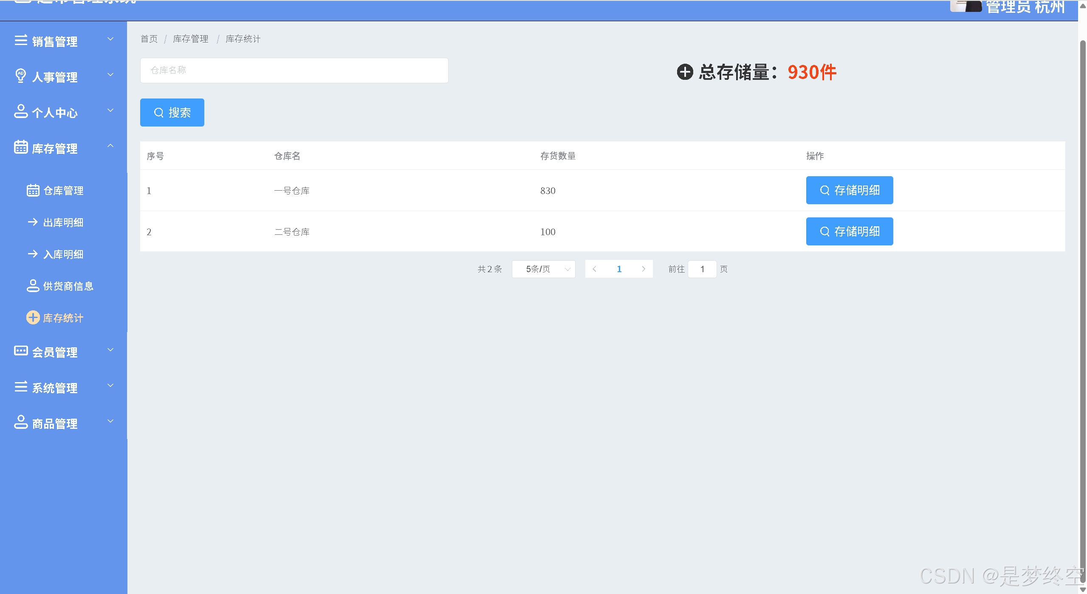Click the plus-circle icon beside 库存统计

tap(33, 318)
